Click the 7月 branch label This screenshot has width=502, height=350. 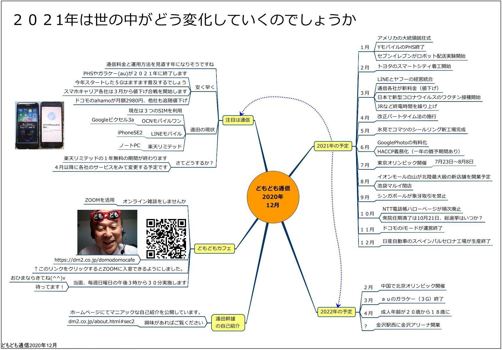[365, 165]
